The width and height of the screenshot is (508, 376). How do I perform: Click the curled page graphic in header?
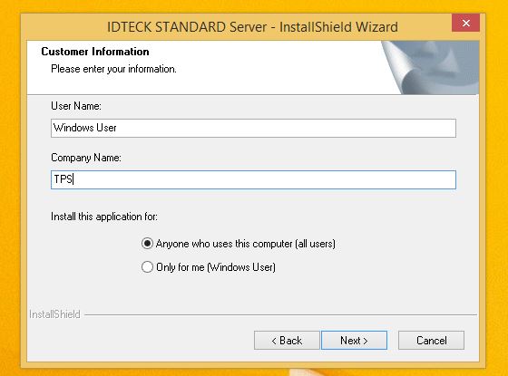pyautogui.click(x=430, y=68)
